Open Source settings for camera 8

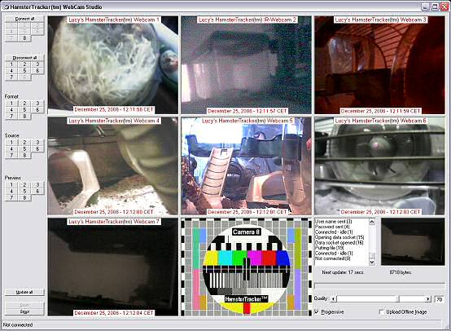24,155
